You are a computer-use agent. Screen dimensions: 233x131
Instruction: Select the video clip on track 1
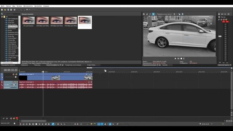[x=56, y=76]
